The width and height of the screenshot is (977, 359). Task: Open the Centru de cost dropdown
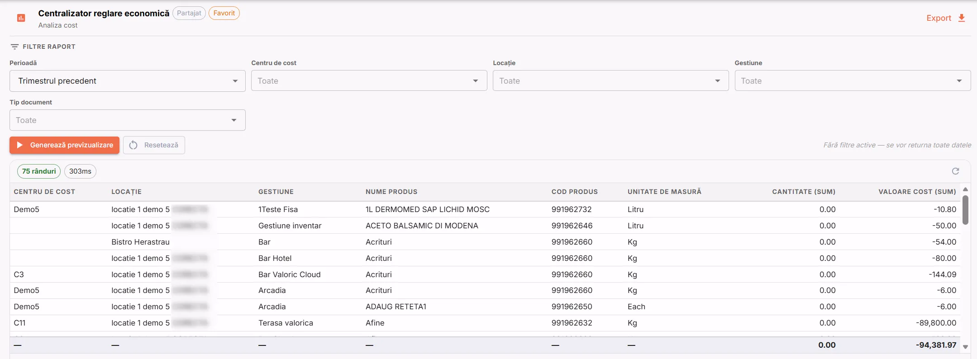(x=369, y=81)
